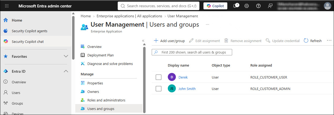The height and width of the screenshot is (115, 334).
Task: Collapse the Favorites section chevron
Action: (66, 56)
